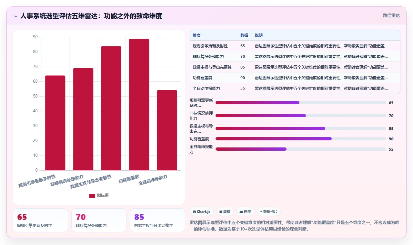Select the 数据卡片 tag
Screen dimensions: 413x245
[269, 212]
